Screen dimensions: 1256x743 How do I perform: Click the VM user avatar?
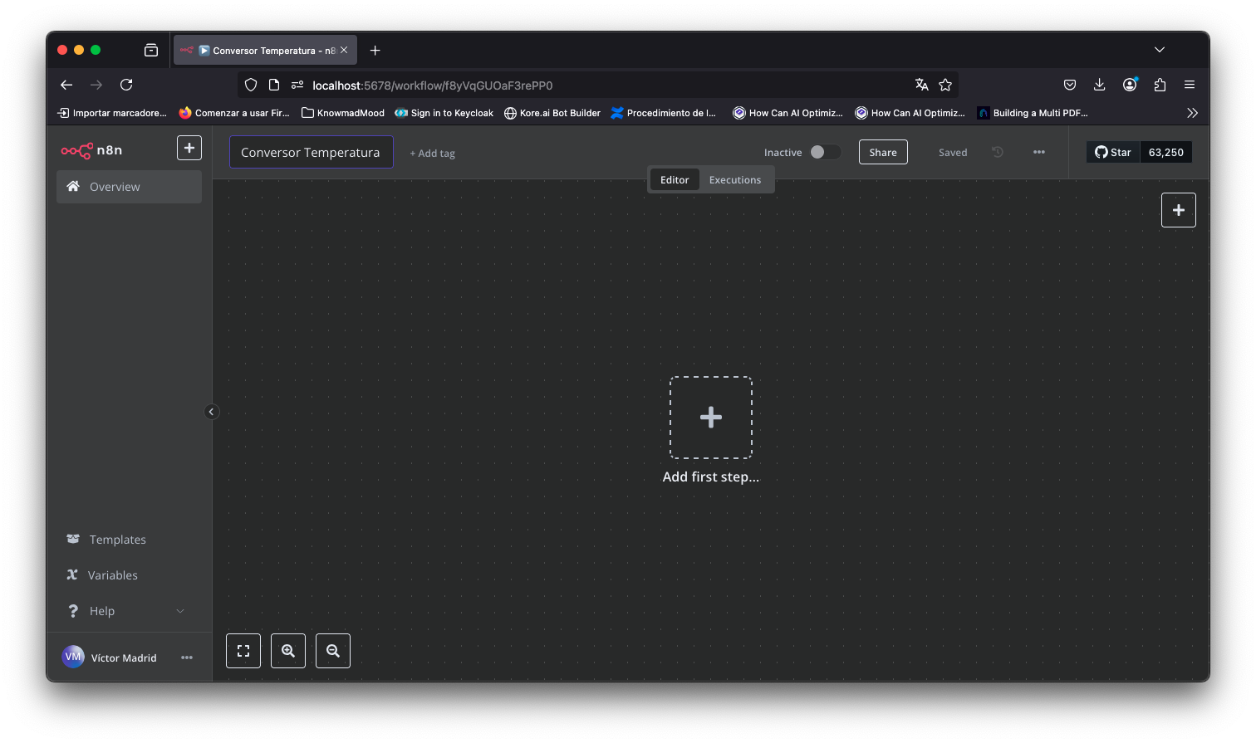tap(73, 657)
